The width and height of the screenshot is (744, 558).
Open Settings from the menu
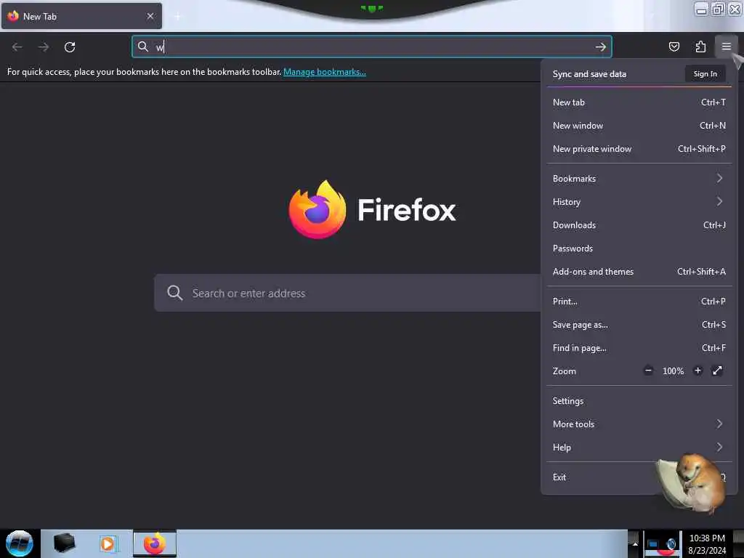(639, 400)
